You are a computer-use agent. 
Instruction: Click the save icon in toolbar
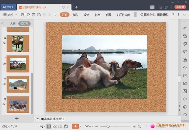[x=23, y=15]
